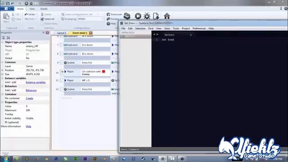Click the tab-forward arrow in Sublime Text
Screen dimensions: 288x162
(x=157, y=35)
